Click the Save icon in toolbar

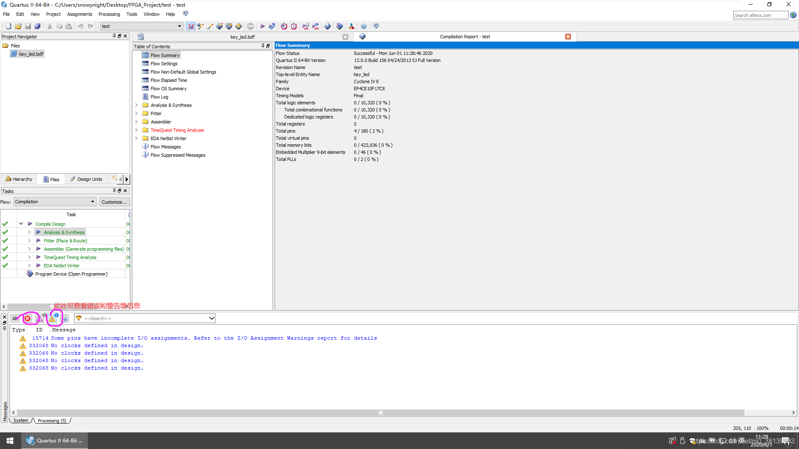pos(28,26)
